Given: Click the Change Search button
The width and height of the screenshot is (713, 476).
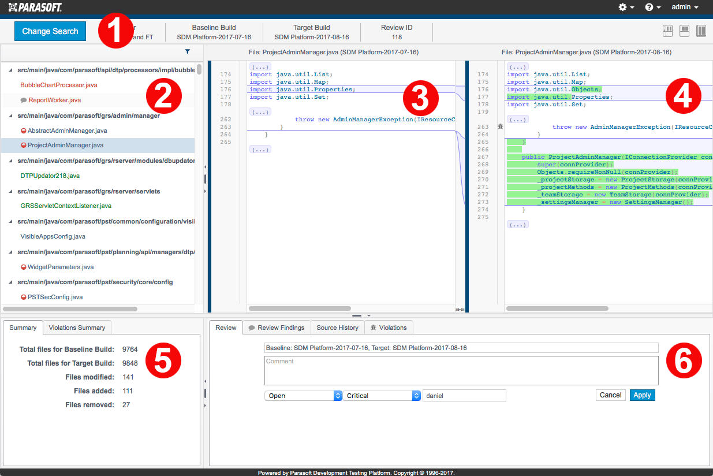Looking at the screenshot, I should tap(50, 31).
